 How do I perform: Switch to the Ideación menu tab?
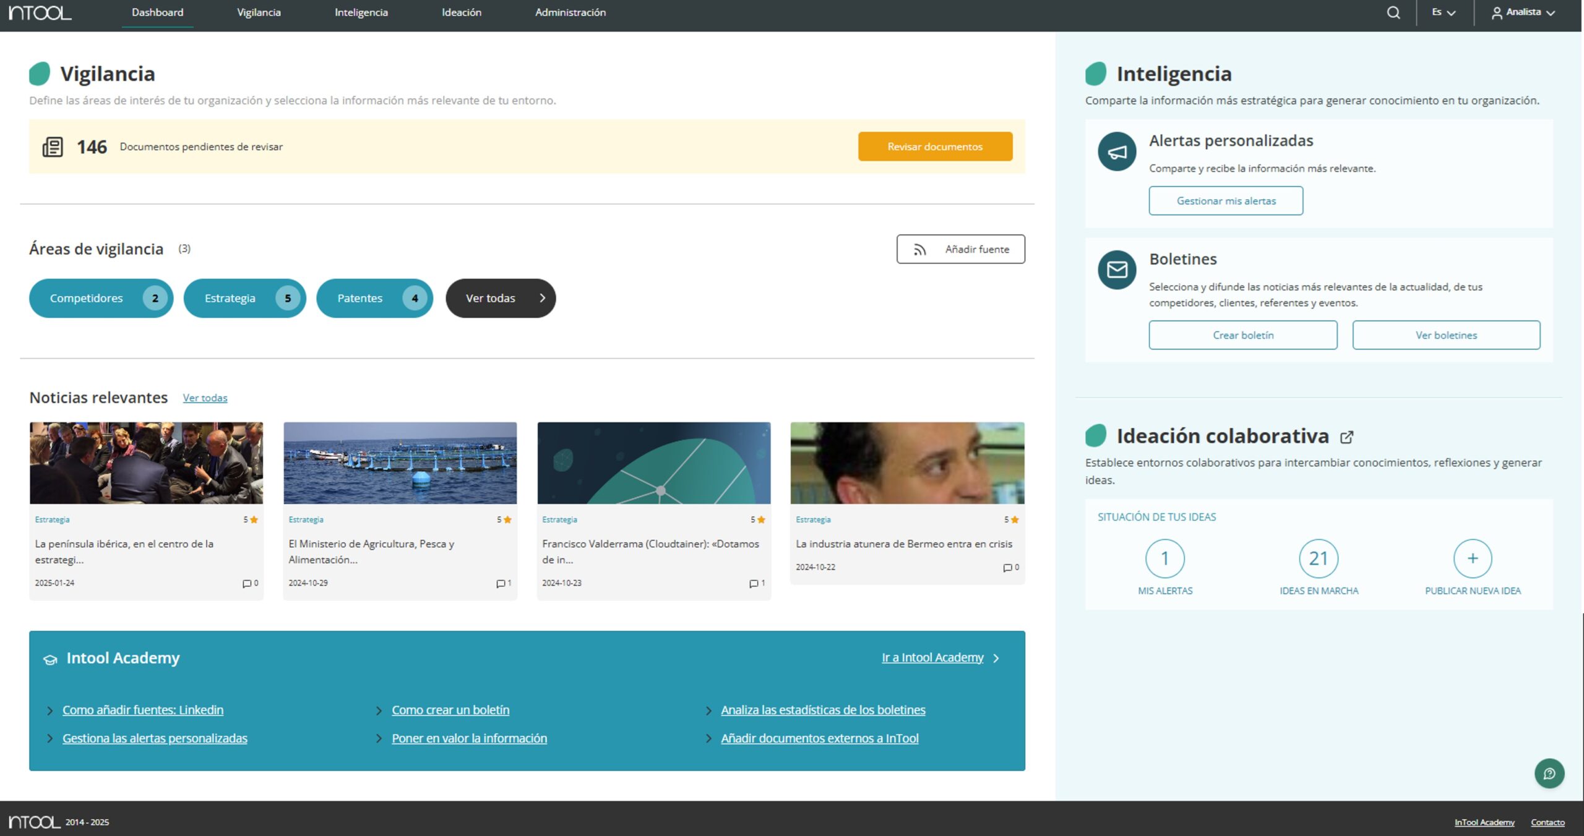[461, 12]
